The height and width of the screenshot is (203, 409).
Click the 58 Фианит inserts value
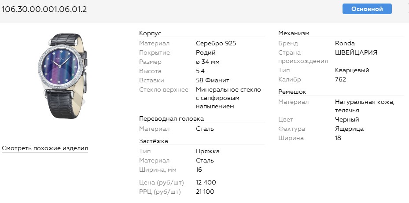point(212,81)
